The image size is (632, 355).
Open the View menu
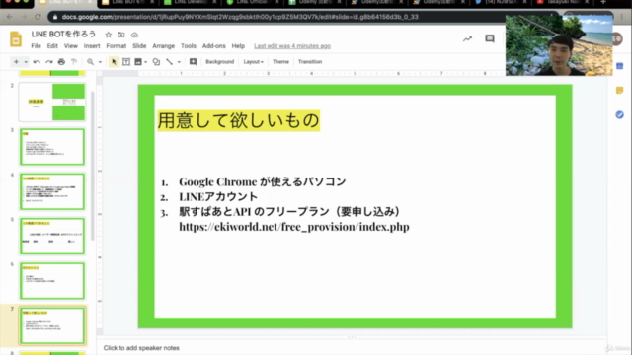(70, 46)
